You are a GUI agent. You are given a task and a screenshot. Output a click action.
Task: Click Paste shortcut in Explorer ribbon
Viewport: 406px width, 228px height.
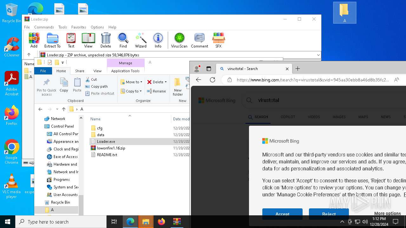100,93
